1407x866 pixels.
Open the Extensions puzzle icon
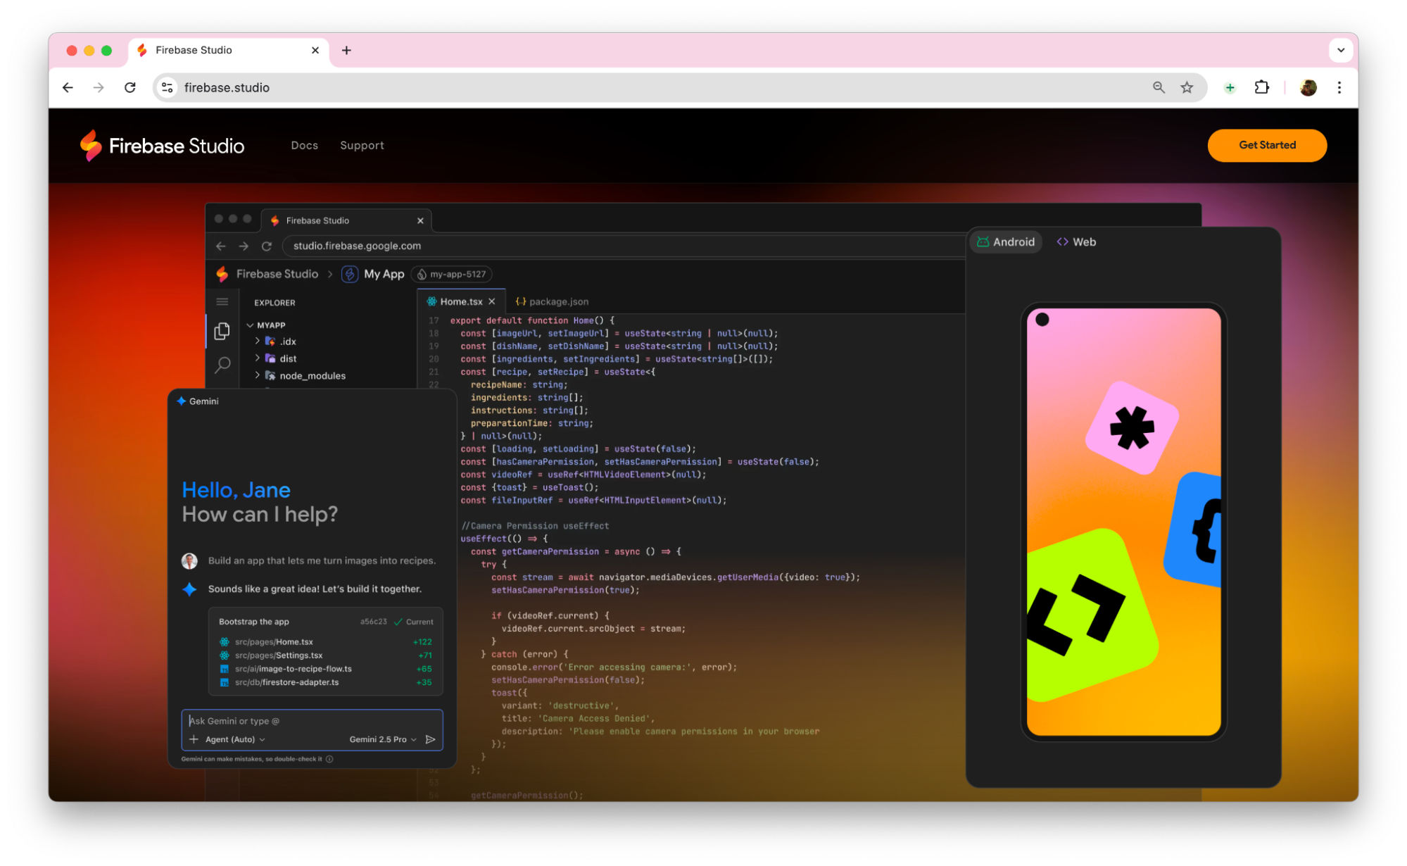[x=1262, y=87]
